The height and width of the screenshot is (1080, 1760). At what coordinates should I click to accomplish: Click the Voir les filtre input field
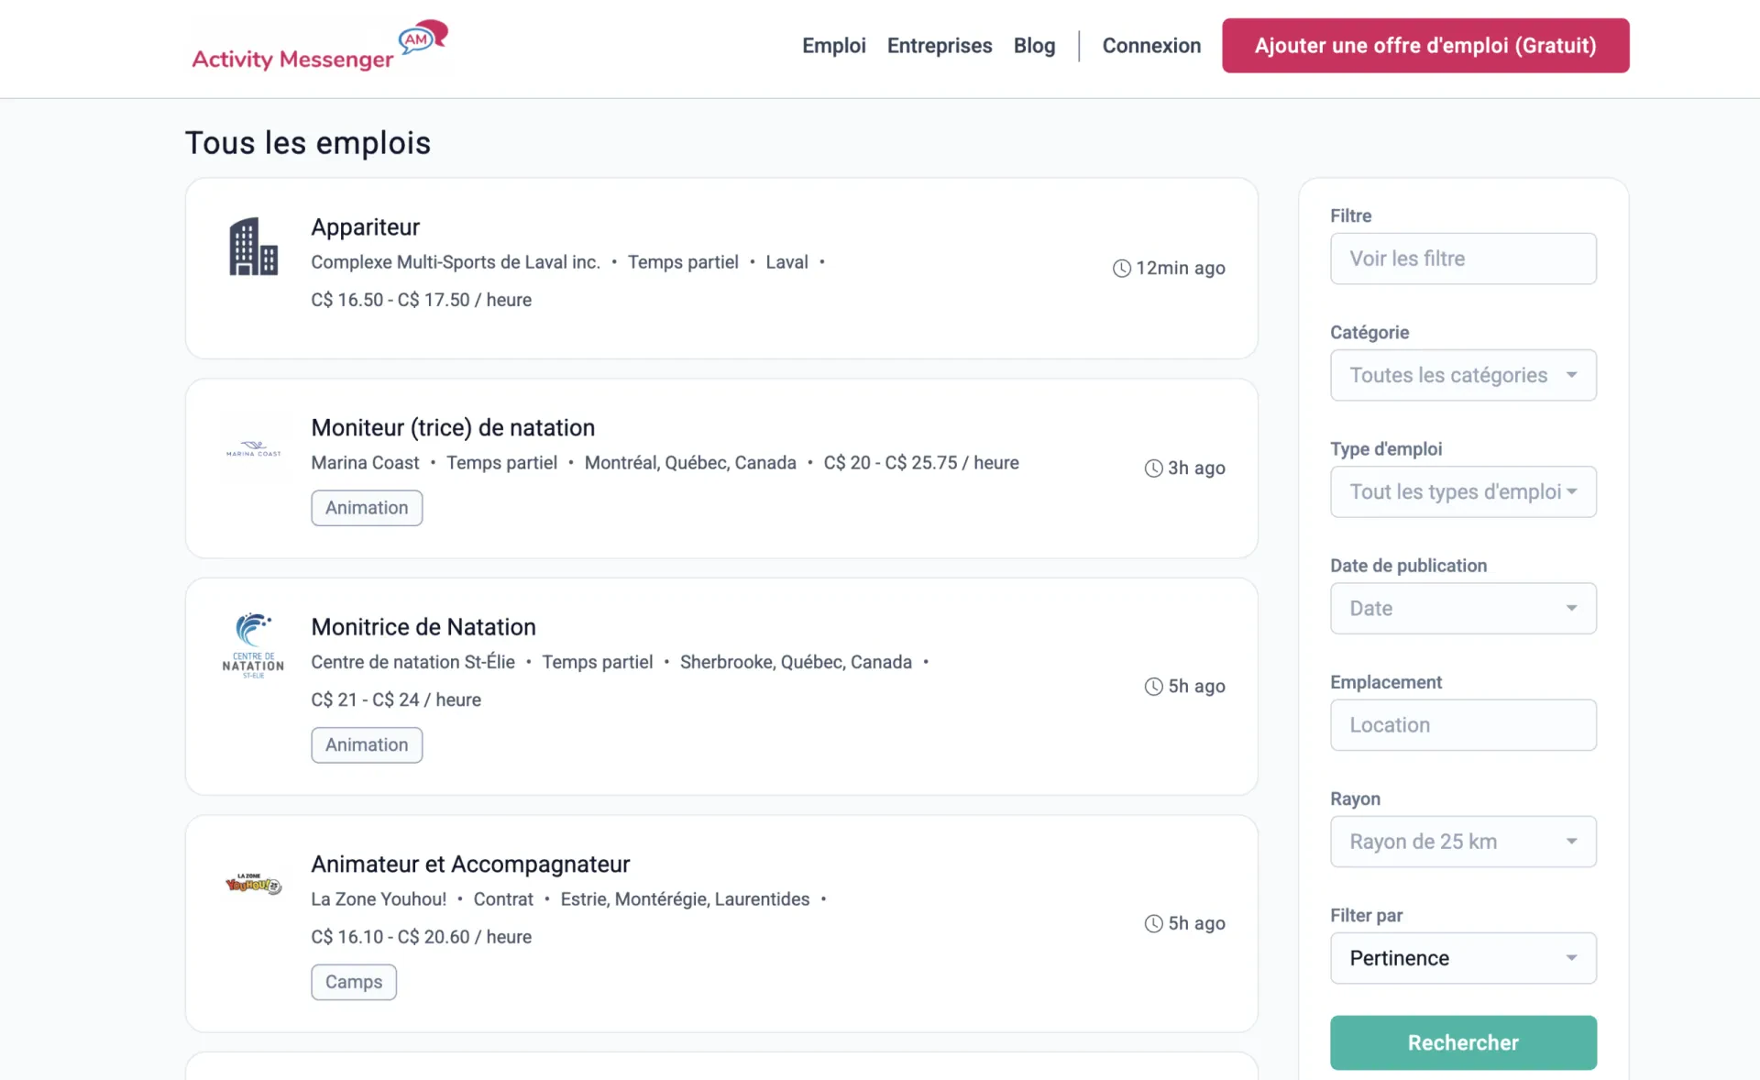click(x=1463, y=259)
